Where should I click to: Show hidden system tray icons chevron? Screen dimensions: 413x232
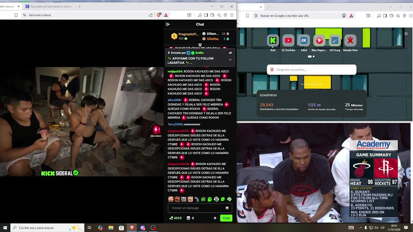pyautogui.click(x=360, y=228)
